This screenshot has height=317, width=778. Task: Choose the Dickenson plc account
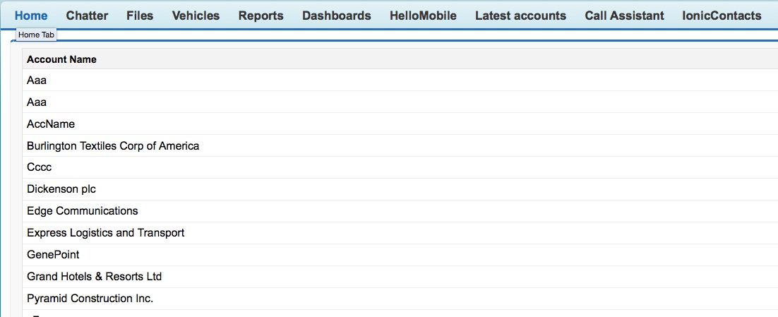pos(61,189)
